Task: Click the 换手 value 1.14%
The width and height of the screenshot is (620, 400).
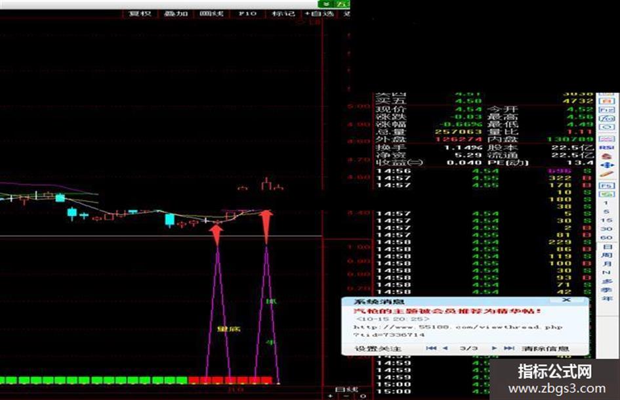Action: pyautogui.click(x=463, y=147)
